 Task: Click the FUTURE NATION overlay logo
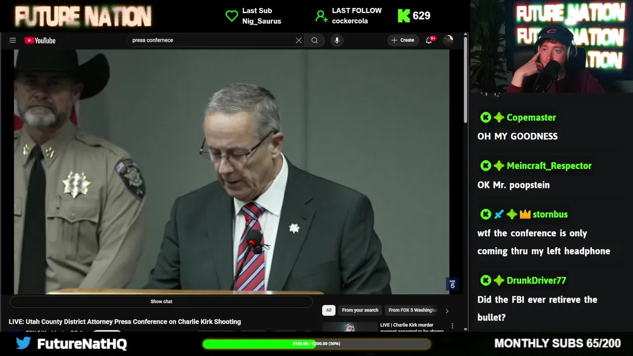coord(83,17)
